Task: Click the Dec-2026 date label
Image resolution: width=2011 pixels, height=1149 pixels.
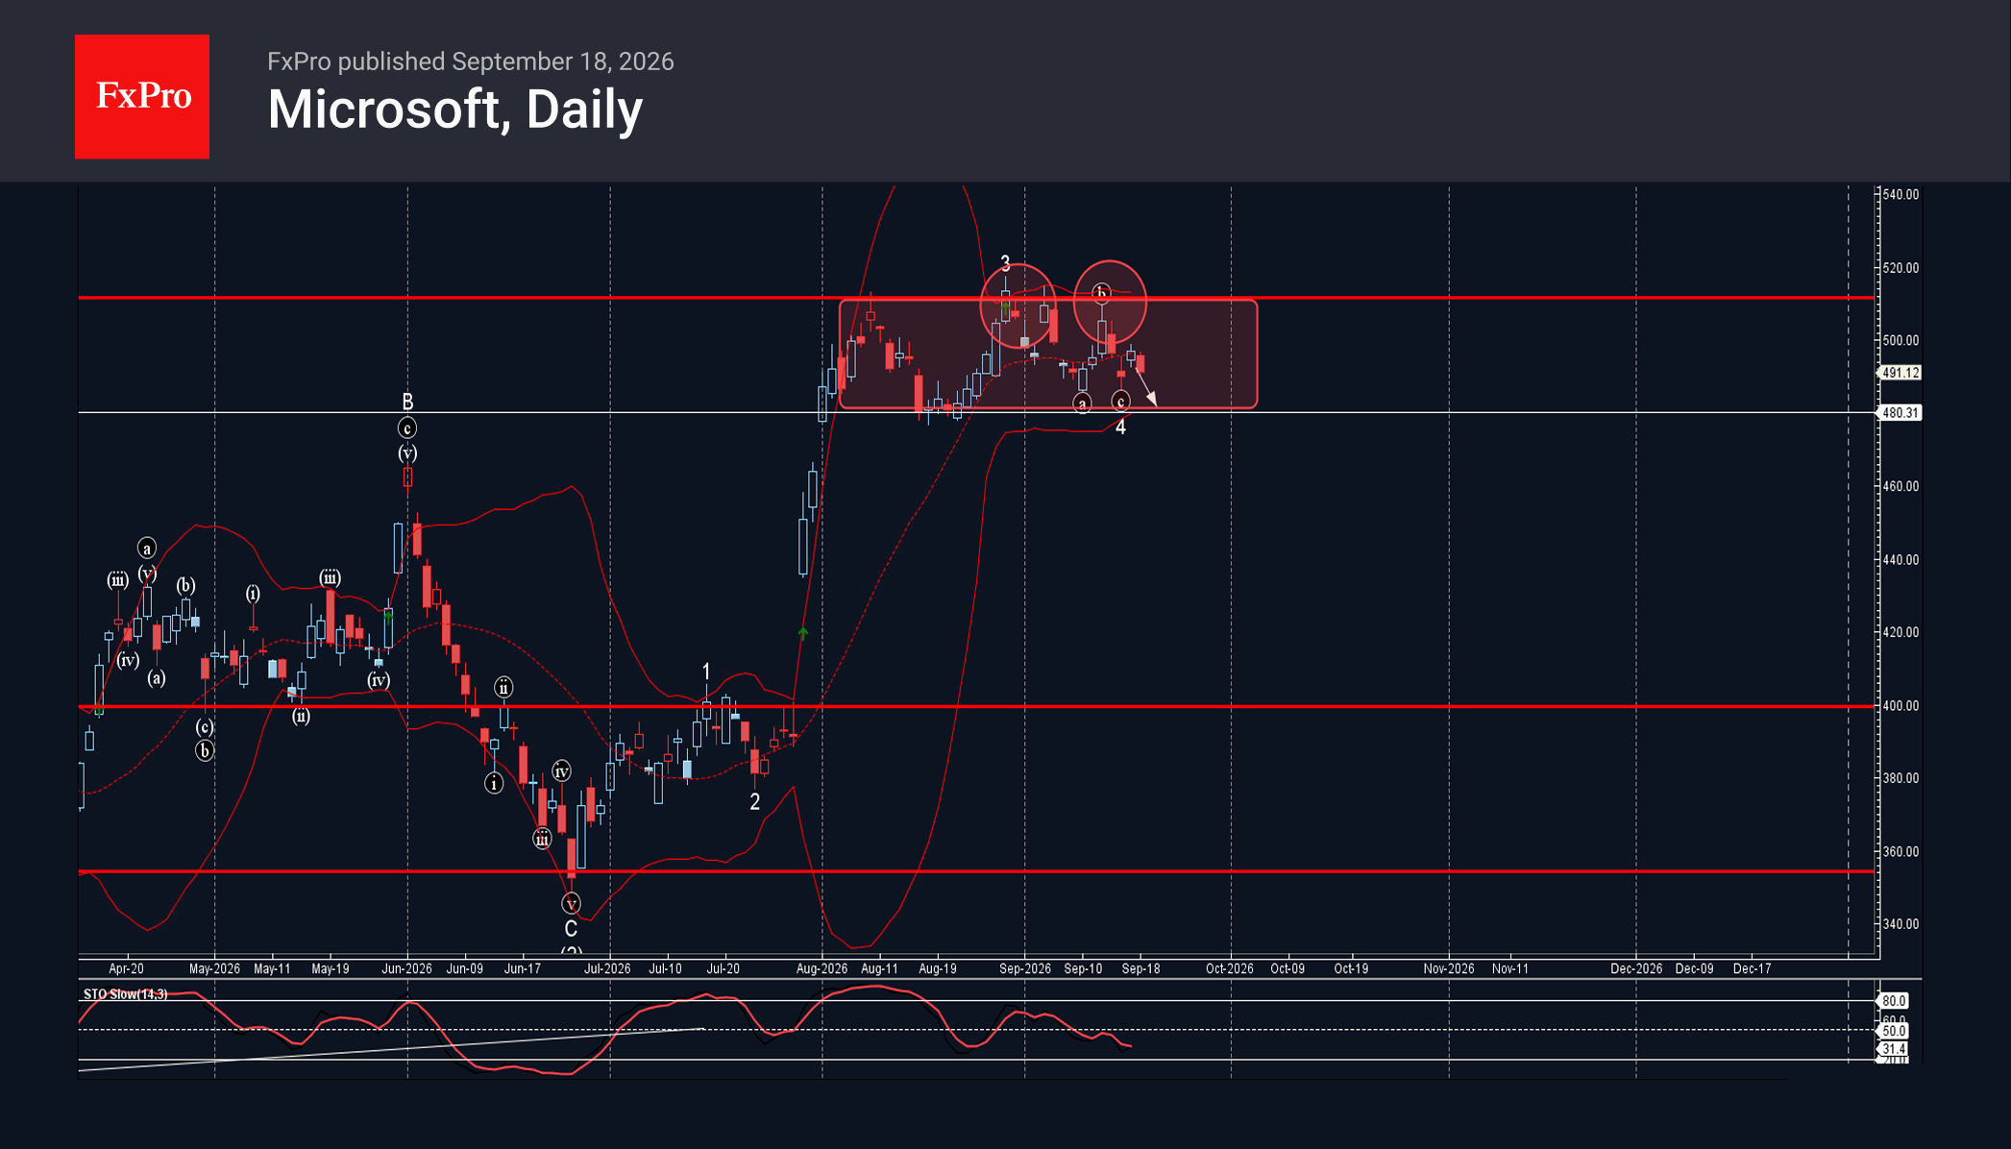Action: 1636,969
